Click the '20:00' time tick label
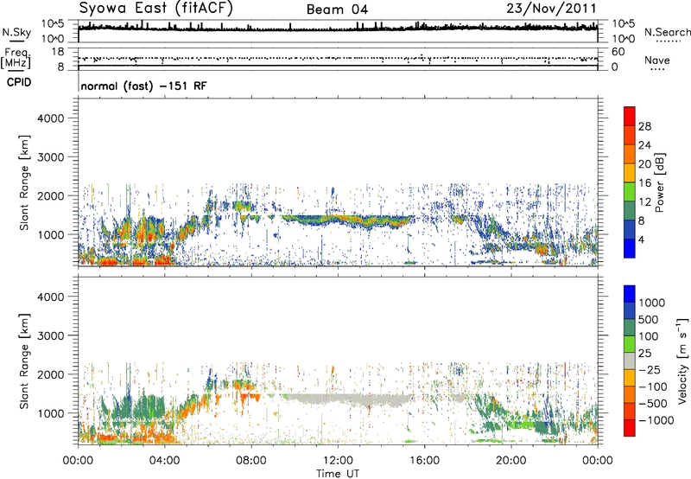The width and height of the screenshot is (691, 479). coord(510,461)
